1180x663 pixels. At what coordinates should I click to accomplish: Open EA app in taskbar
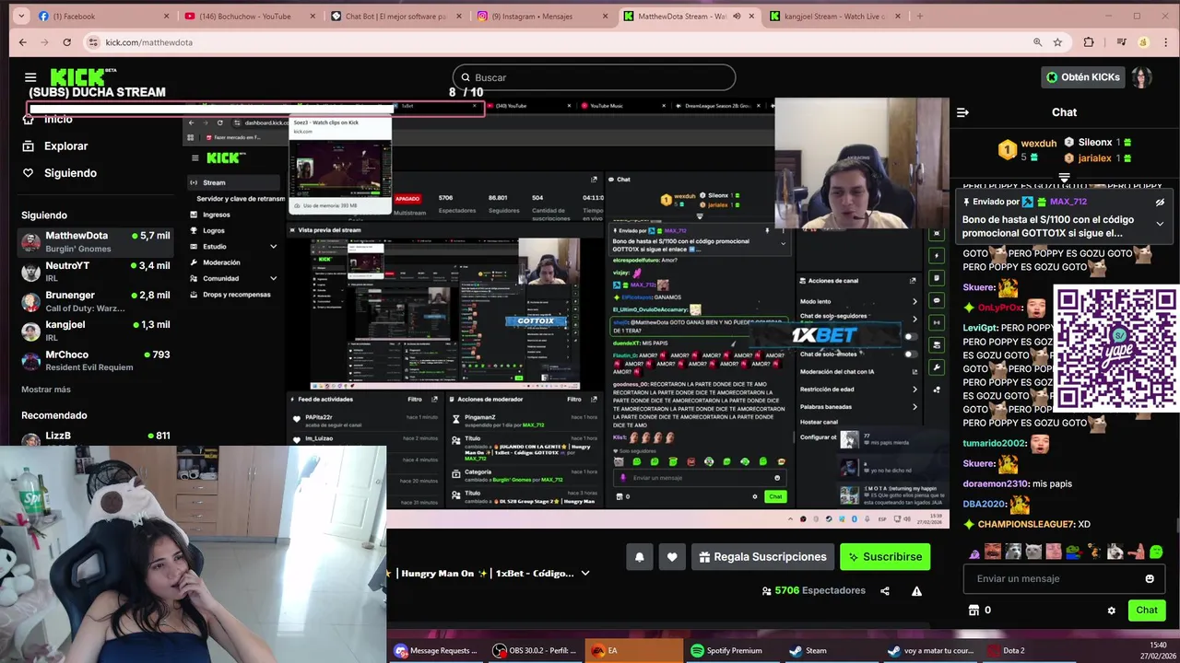pos(633,650)
